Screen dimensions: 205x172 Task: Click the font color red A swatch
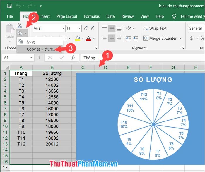click(x=88, y=38)
